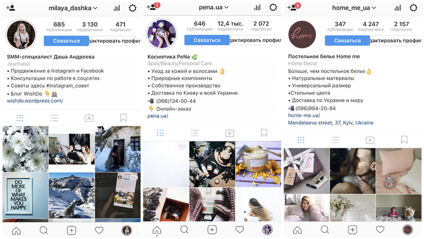The image size is (424, 239).
Task: Open settings gear on pena.ua profile
Action: 273,8
